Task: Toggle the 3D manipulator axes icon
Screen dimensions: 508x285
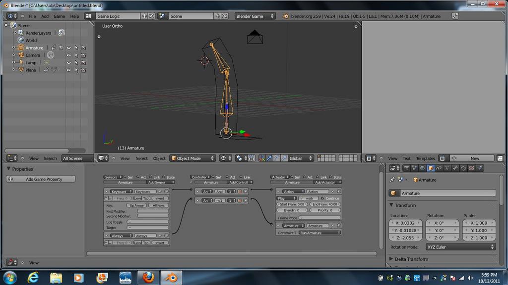Action: pyautogui.click(x=262, y=158)
